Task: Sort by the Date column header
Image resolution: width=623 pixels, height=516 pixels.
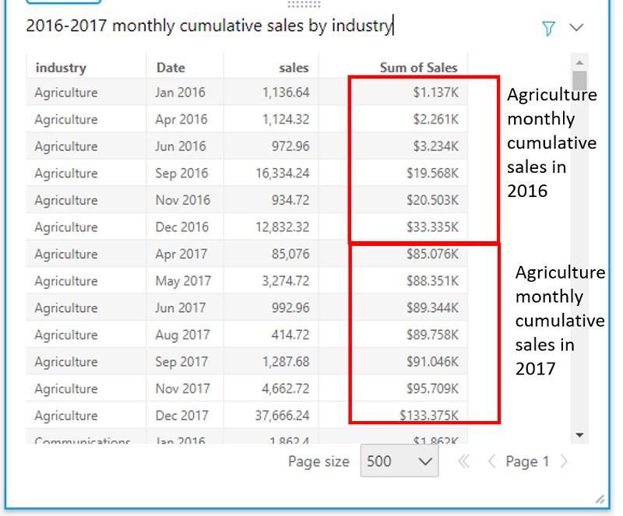Action: [x=171, y=68]
